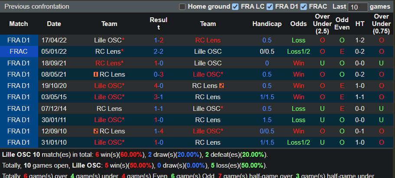Click the Loss1/2 odds result on 05/01/22
Viewport: 395px width, 178px height.
pyautogui.click(x=298, y=52)
